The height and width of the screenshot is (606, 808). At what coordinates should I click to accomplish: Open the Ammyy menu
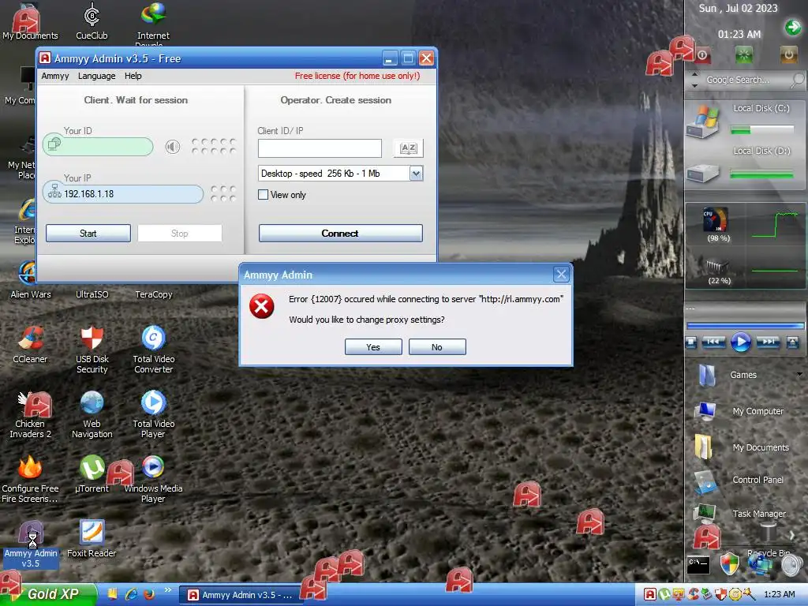click(55, 76)
